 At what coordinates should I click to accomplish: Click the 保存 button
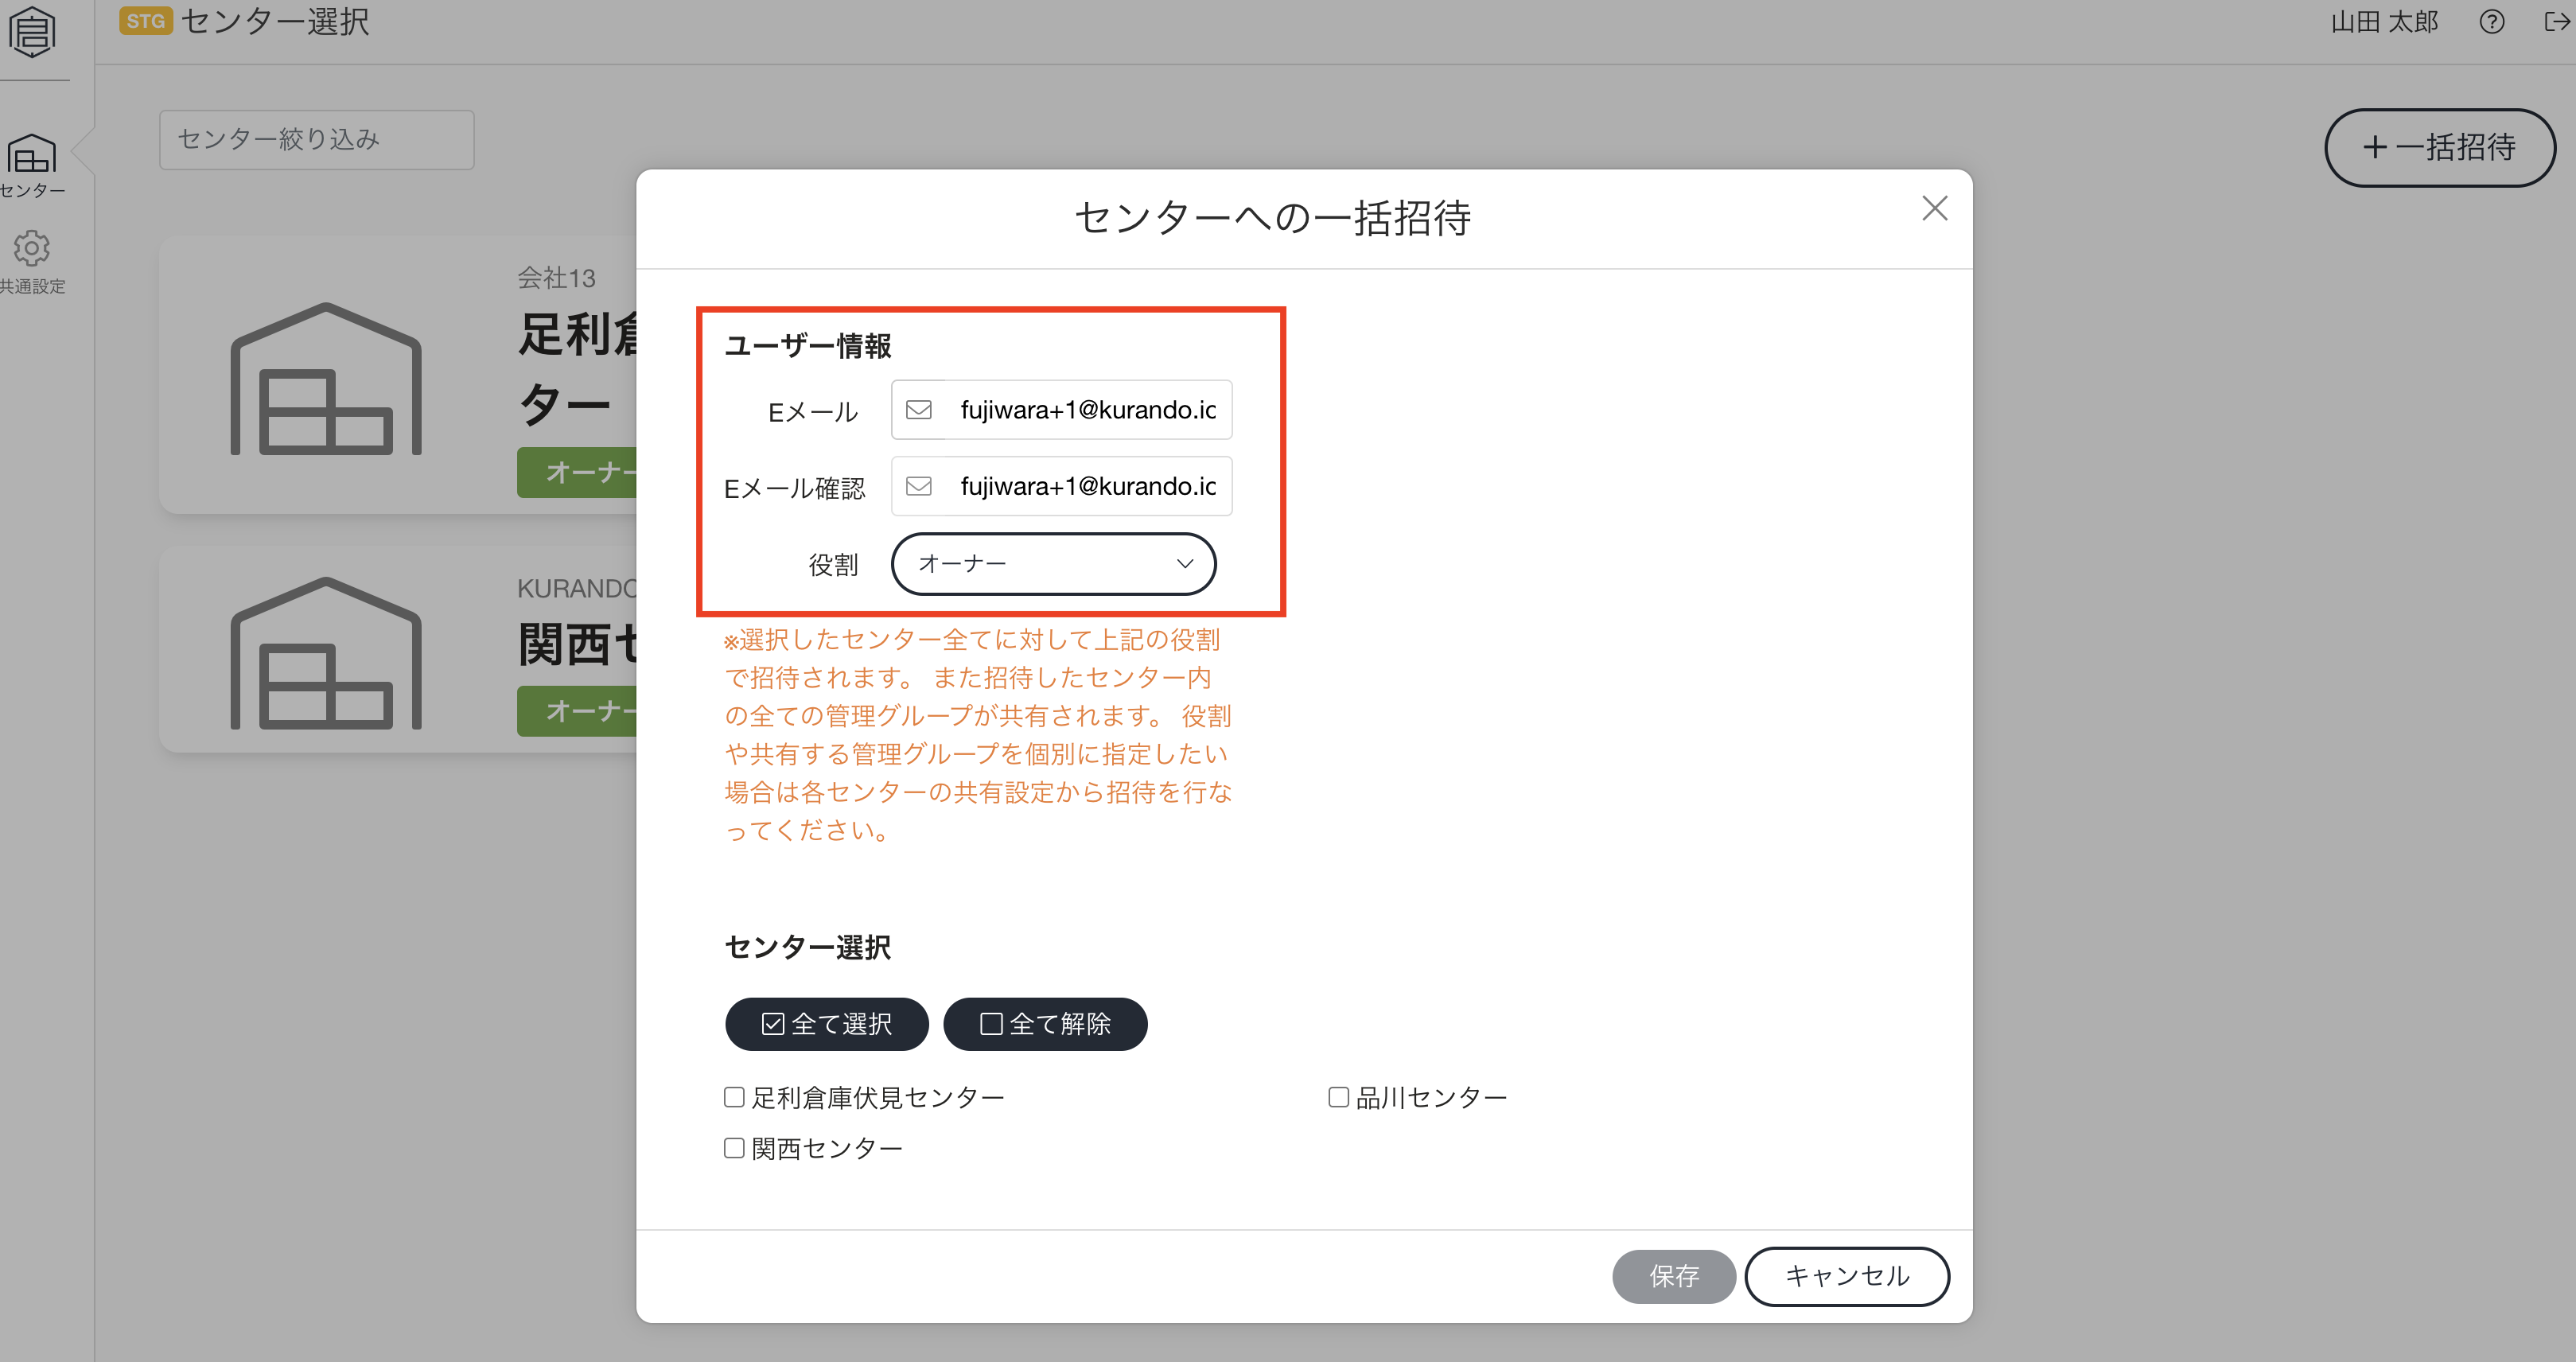click(x=1673, y=1276)
